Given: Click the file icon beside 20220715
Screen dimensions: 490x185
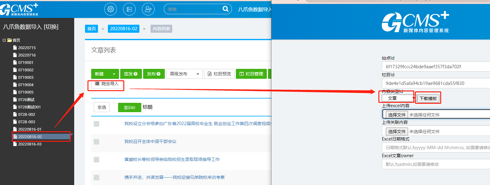Looking at the screenshot, I should [x=15, y=48].
